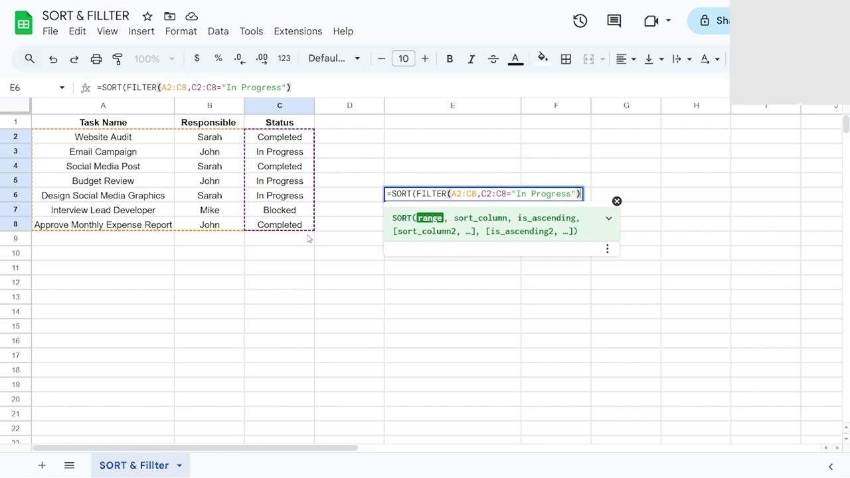The width and height of the screenshot is (850, 478).
Task: Click the font size field showing 10
Action: pos(403,58)
